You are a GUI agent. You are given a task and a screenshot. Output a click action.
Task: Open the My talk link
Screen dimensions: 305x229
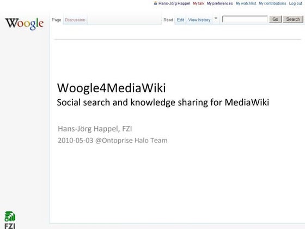[198, 3]
